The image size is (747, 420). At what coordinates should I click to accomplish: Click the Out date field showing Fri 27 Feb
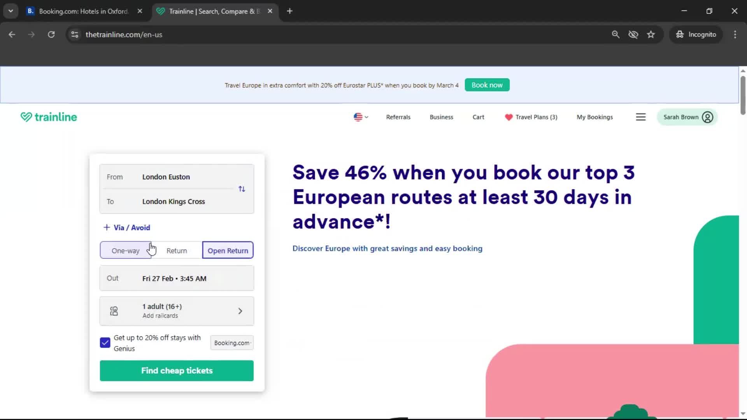tap(176, 278)
